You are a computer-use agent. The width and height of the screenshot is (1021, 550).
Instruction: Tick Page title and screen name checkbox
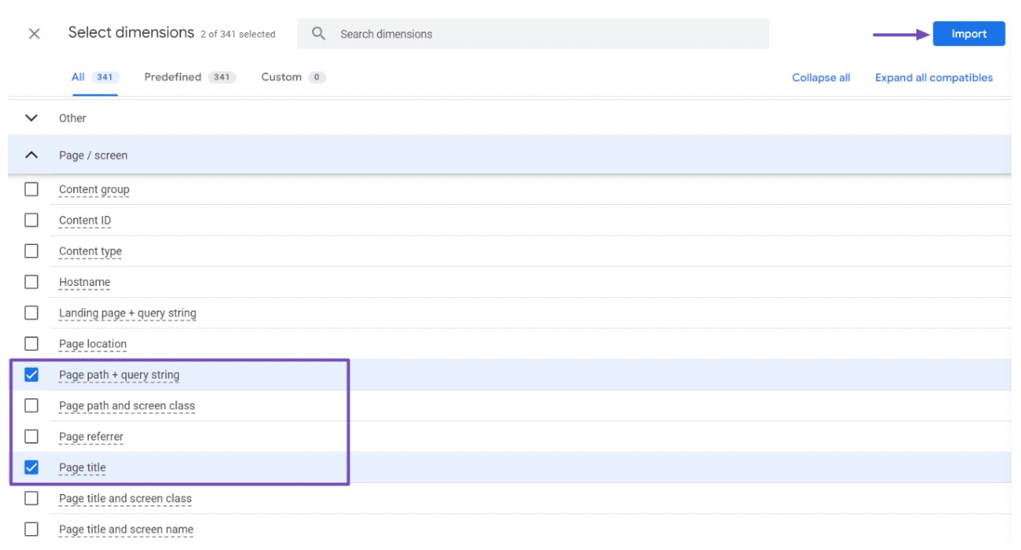pos(32,529)
